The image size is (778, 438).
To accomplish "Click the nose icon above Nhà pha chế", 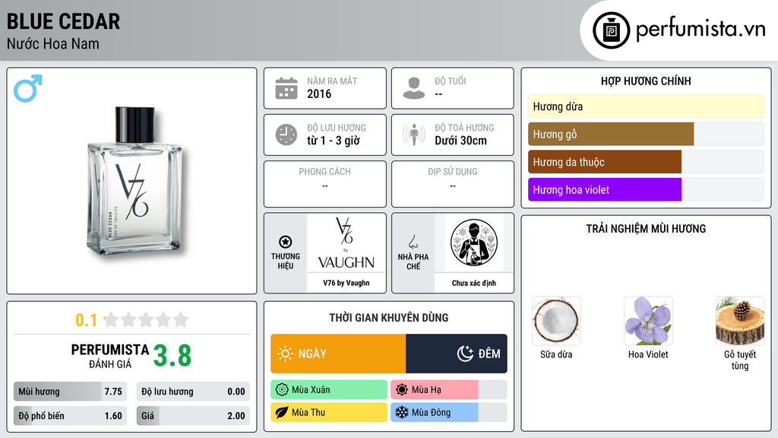I will point(413,242).
